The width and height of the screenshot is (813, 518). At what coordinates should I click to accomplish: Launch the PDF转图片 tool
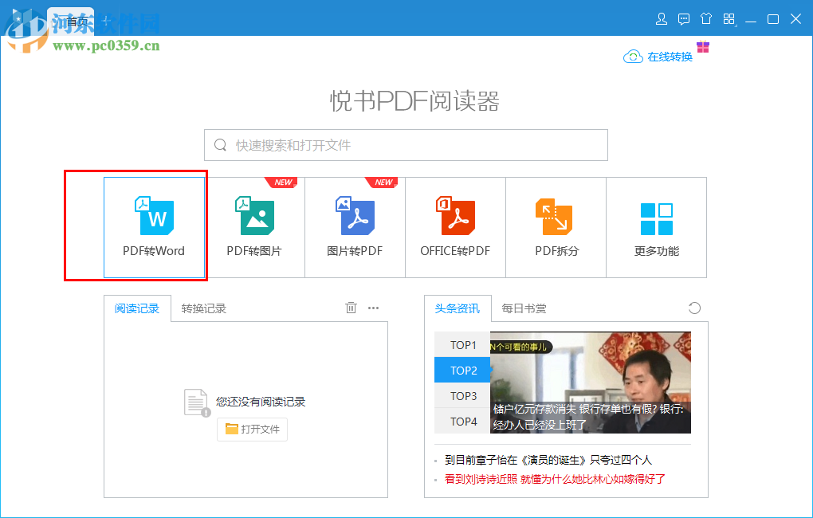pos(254,228)
